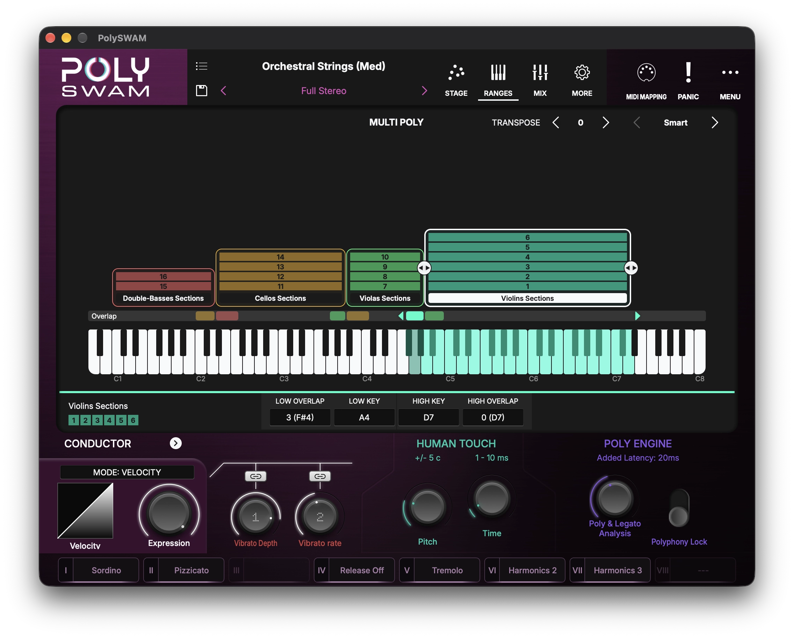Go to previous preset arrow

(224, 91)
